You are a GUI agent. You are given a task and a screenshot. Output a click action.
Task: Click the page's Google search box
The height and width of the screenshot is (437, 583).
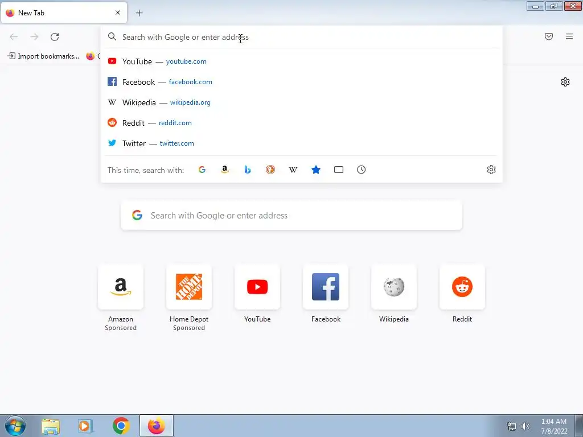click(x=291, y=215)
